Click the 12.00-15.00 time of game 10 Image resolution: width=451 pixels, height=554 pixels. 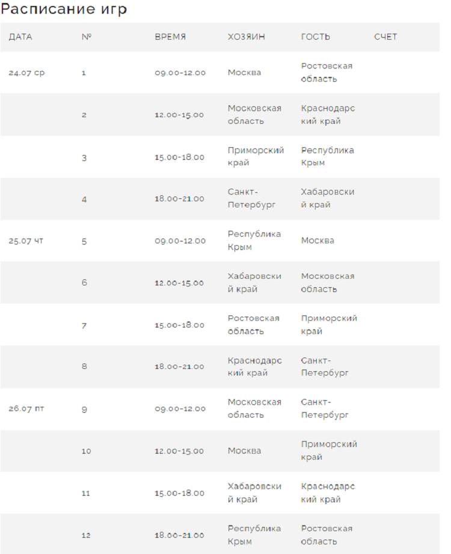click(179, 451)
